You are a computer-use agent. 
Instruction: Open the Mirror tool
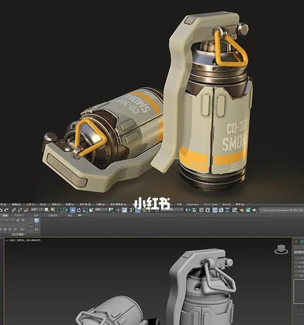click(188, 210)
